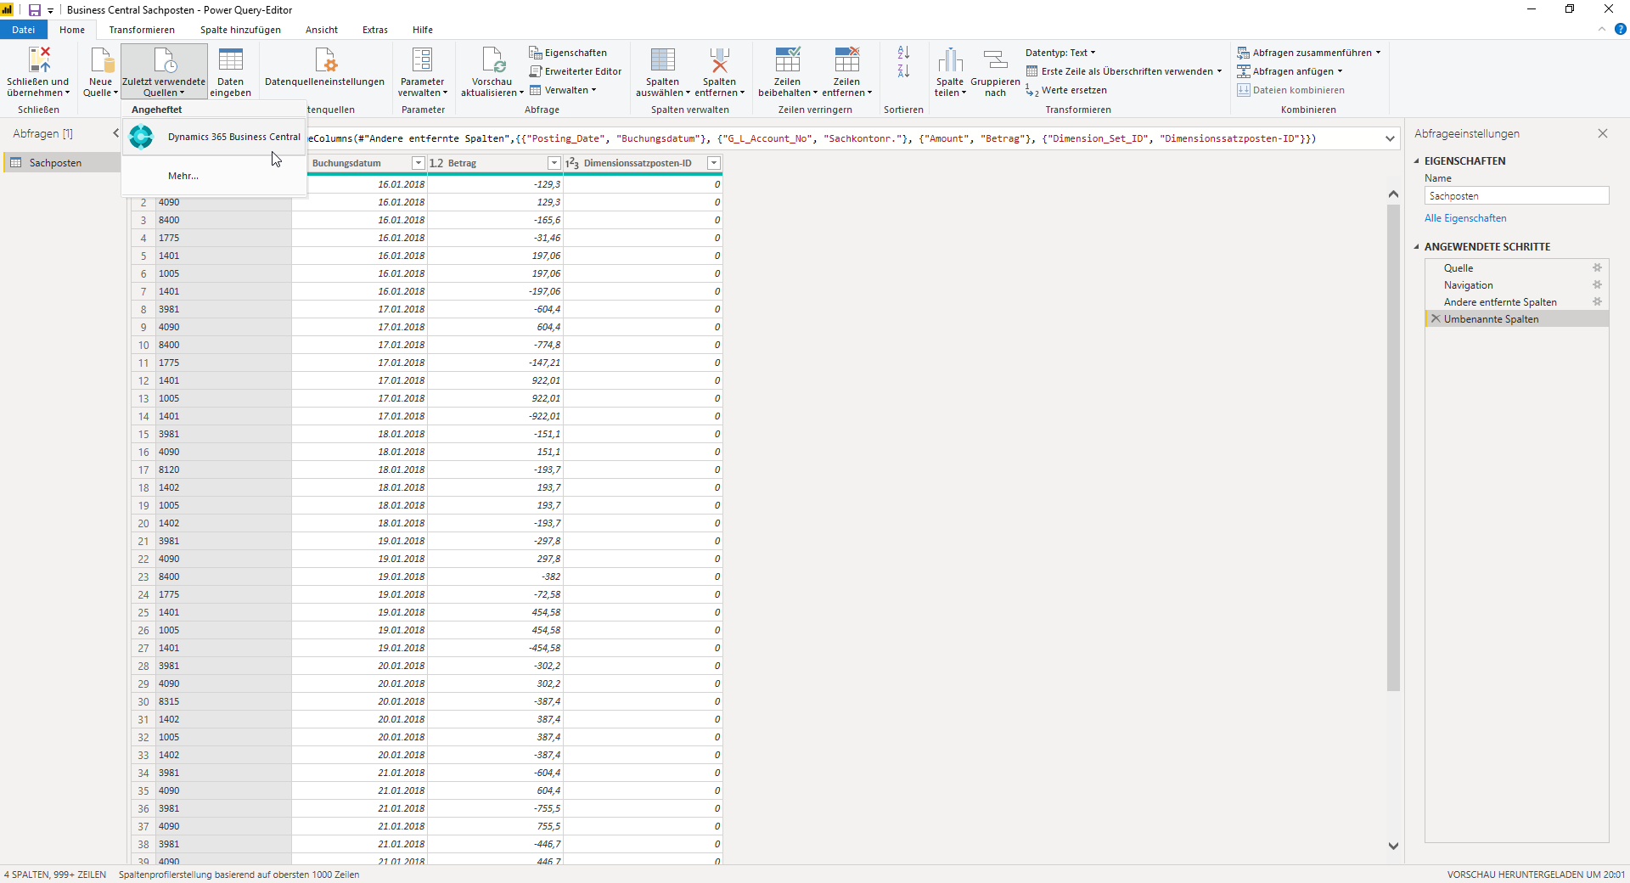Collapse EIGENSCHAFTEN section
This screenshot has height=883, width=1630.
1417,160
